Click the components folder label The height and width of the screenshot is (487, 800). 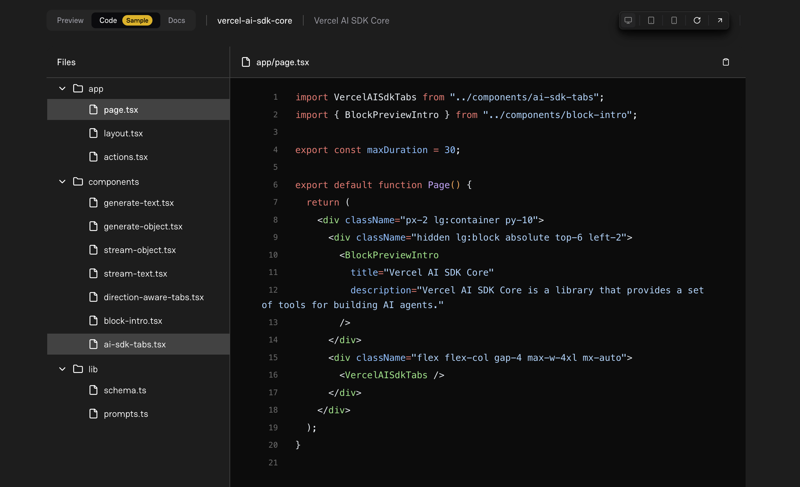(113, 182)
